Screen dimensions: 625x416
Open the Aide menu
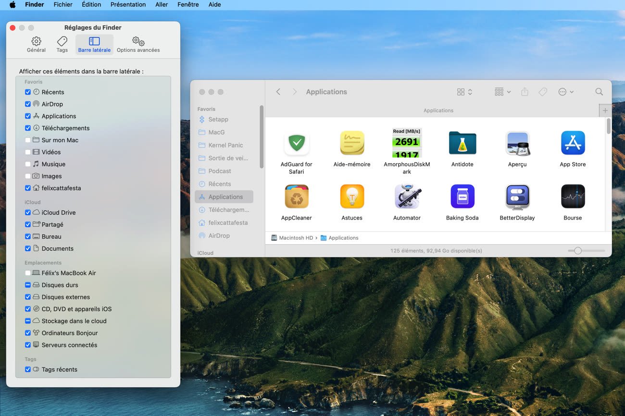click(215, 4)
